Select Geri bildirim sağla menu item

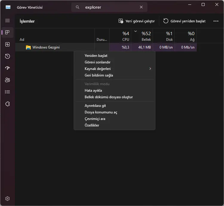point(115,75)
